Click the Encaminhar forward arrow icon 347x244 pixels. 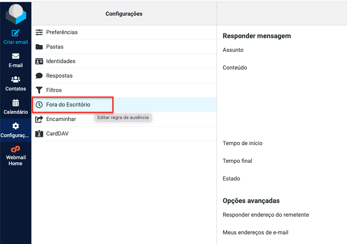pyautogui.click(x=39, y=119)
